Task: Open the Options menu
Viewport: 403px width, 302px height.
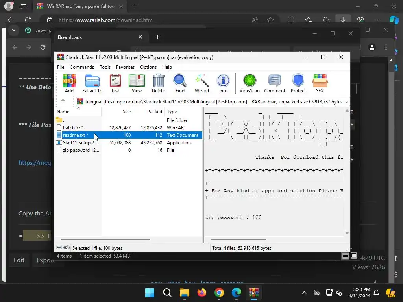Action: 148,67
